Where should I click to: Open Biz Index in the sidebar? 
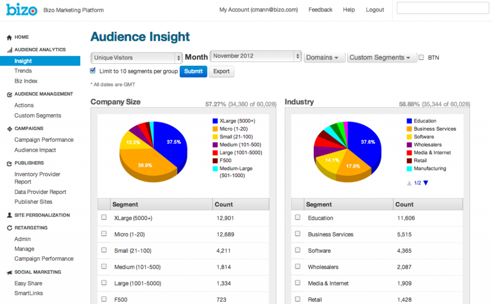point(26,81)
